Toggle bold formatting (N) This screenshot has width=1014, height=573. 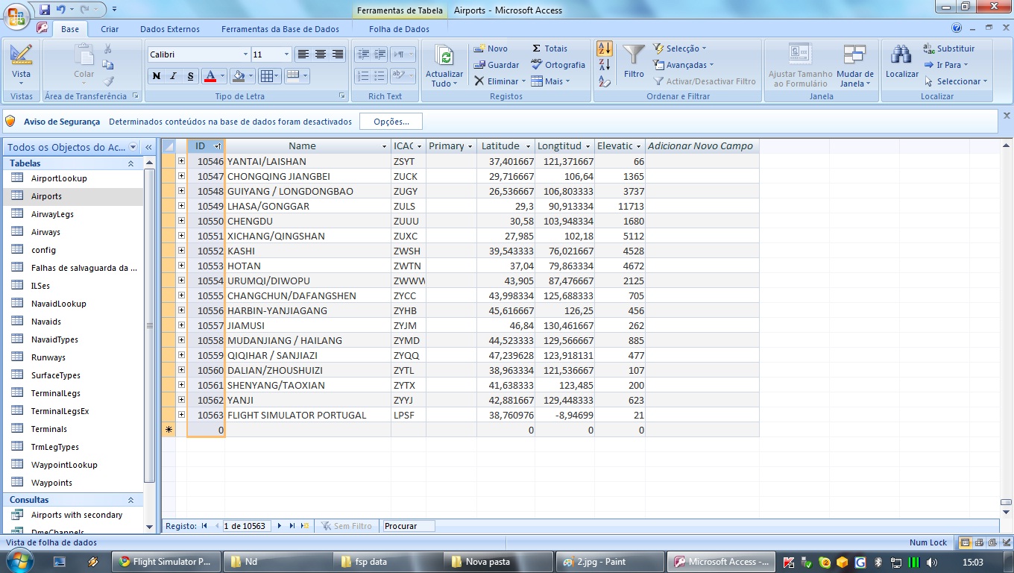[156, 76]
